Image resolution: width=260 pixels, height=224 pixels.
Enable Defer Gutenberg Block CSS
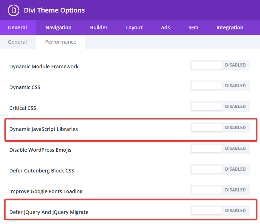coord(220,169)
